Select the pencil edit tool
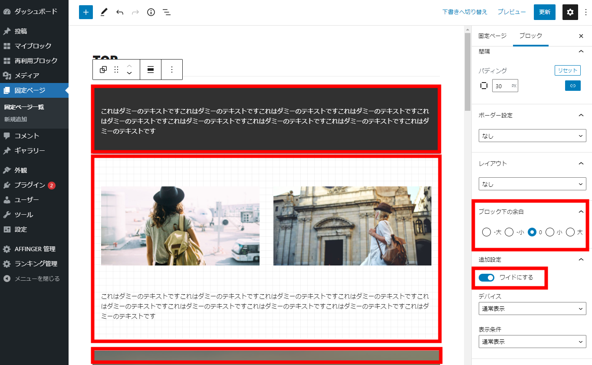 click(103, 12)
